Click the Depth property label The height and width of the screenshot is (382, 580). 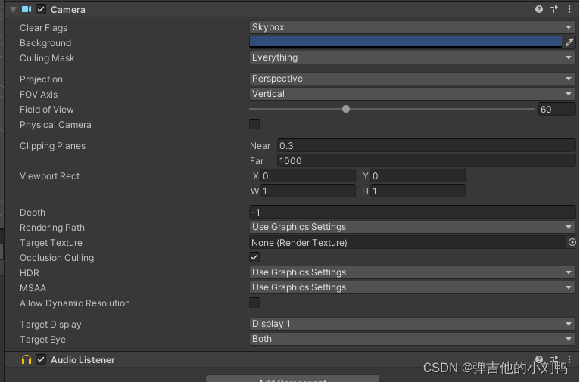33,213
